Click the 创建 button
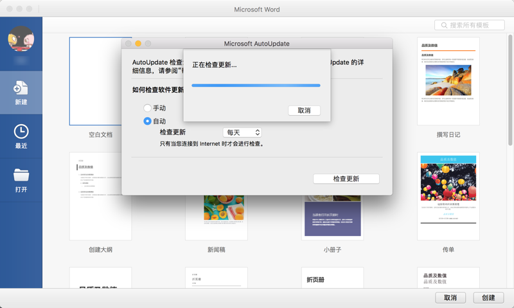 (x=488, y=298)
